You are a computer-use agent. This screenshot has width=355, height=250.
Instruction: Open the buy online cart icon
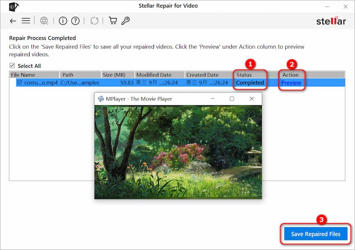coord(113,21)
